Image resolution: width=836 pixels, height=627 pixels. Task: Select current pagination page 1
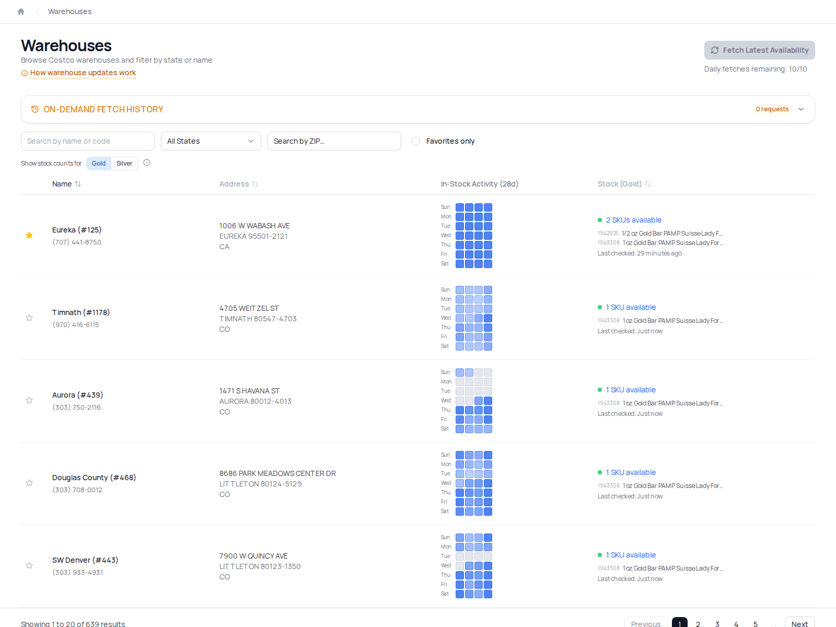(679, 623)
